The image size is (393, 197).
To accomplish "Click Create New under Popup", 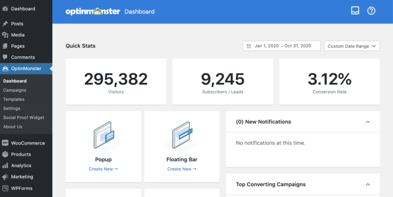I will tap(103, 169).
